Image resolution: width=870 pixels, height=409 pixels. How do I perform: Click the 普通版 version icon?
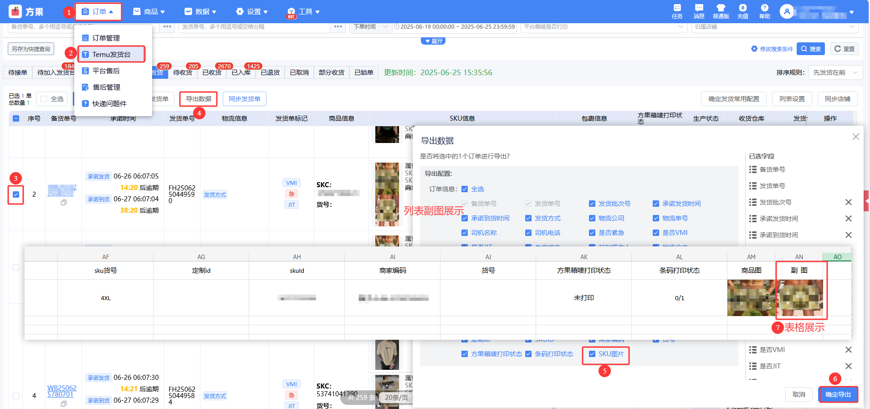(721, 11)
